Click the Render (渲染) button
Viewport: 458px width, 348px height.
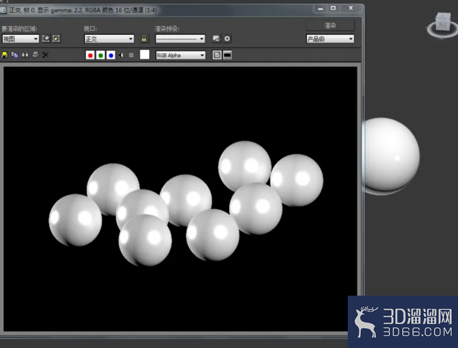pos(330,25)
